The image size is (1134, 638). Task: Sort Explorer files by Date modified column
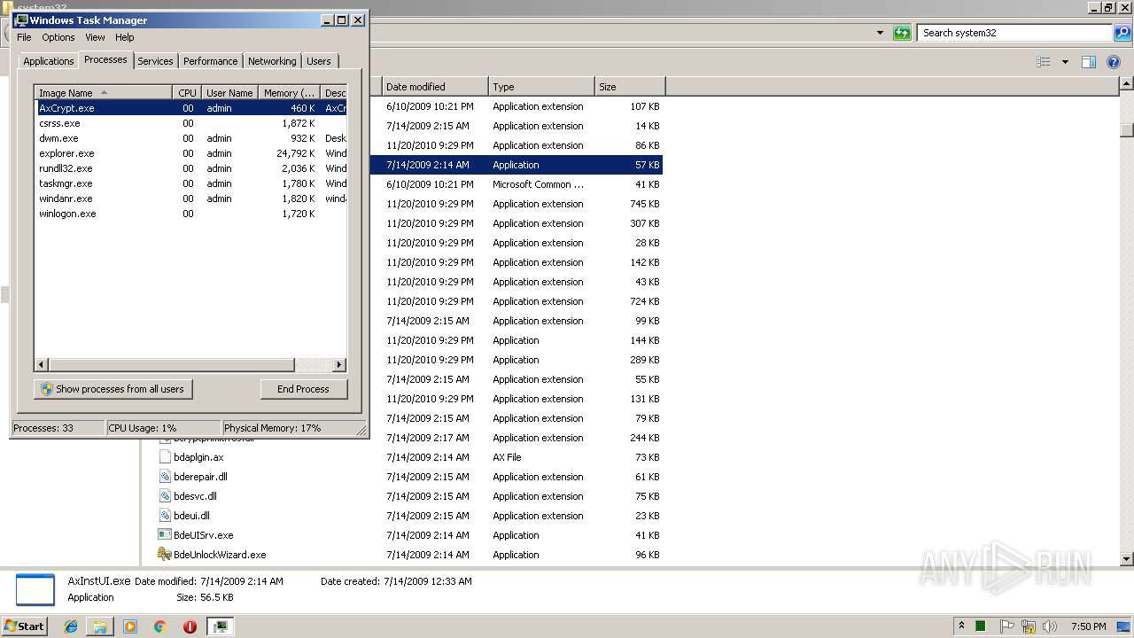435,87
